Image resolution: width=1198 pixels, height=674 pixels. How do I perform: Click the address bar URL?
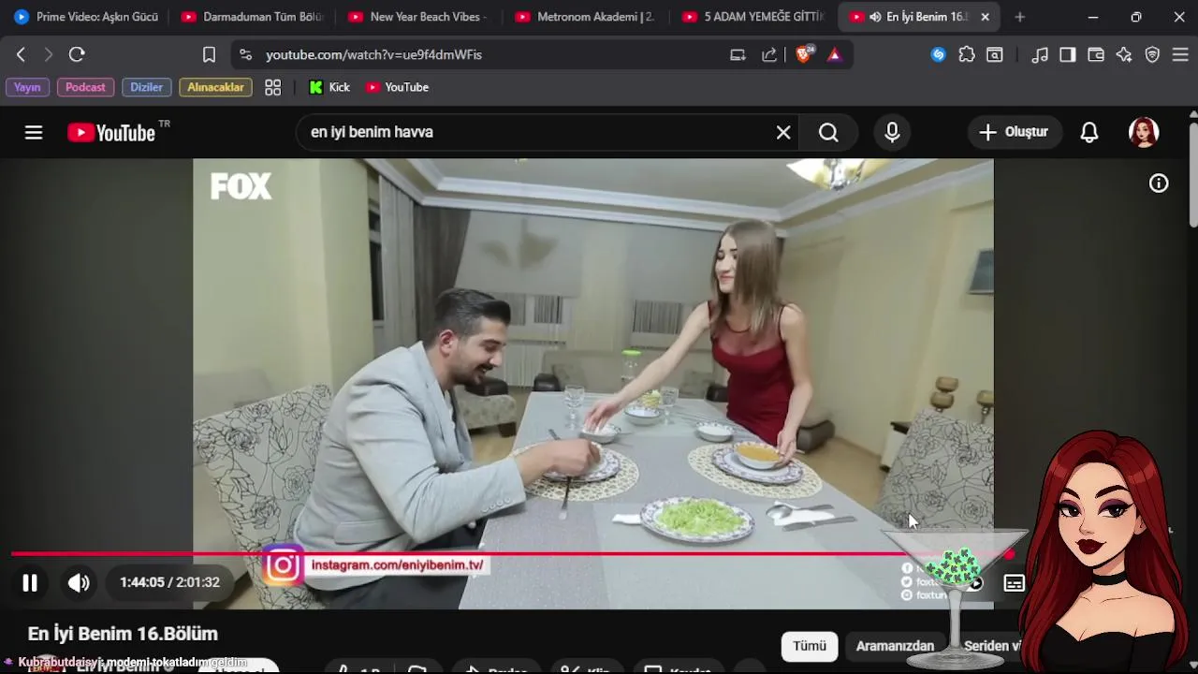point(373,54)
